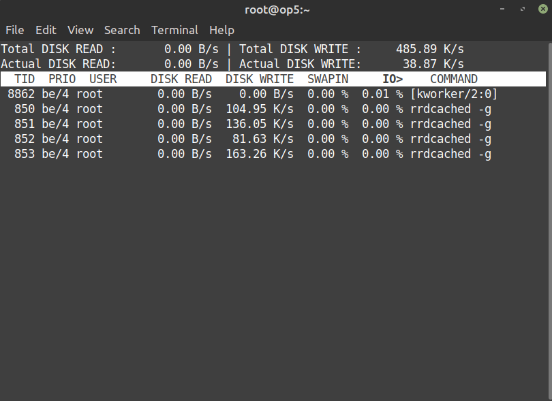This screenshot has width=552, height=401.
Task: Click the IO> sort column header
Action: click(x=393, y=79)
